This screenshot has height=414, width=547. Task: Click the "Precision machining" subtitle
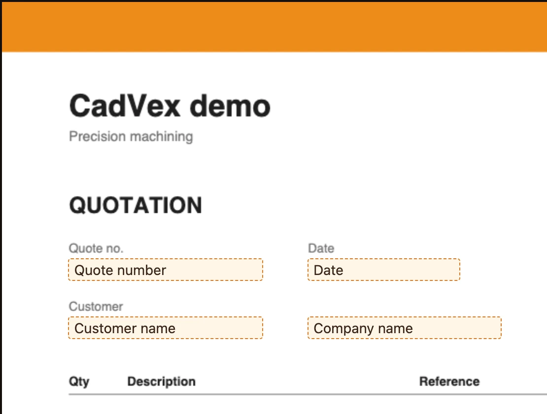click(x=131, y=137)
